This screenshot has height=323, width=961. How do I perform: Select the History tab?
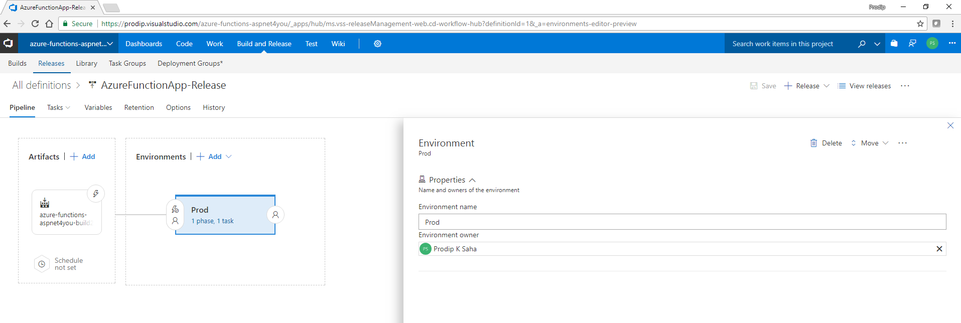pos(214,107)
